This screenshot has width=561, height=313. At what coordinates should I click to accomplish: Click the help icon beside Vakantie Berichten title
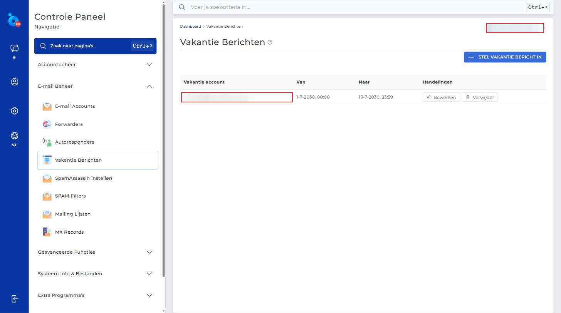pos(270,42)
